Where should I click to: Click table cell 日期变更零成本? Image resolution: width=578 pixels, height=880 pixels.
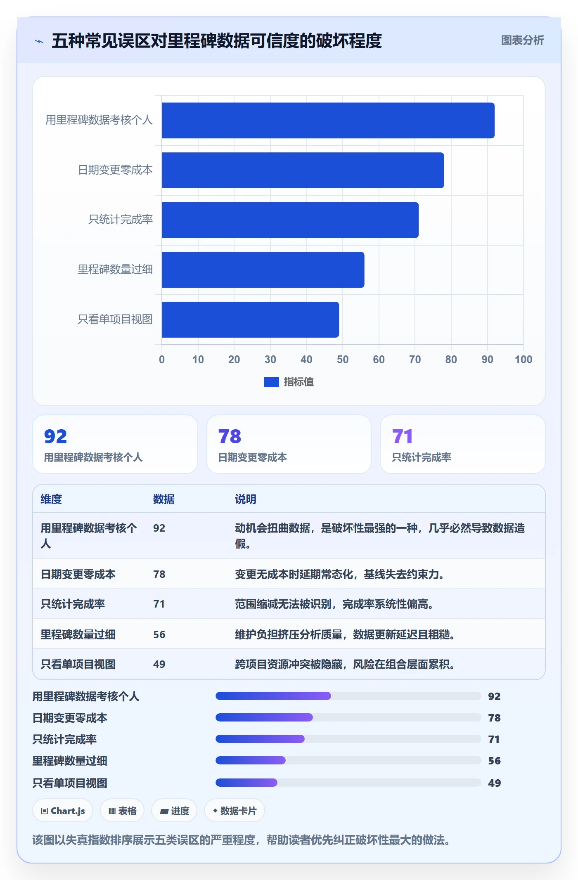[78, 574]
